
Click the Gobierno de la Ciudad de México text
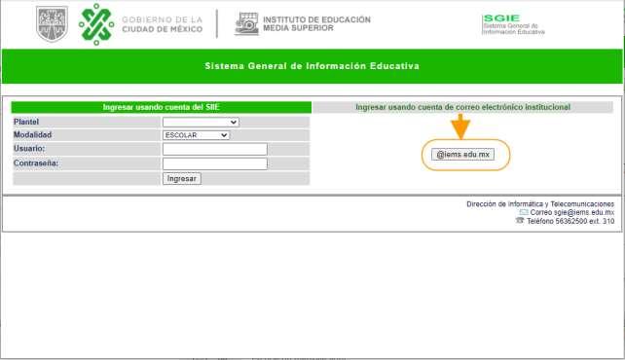click(163, 24)
